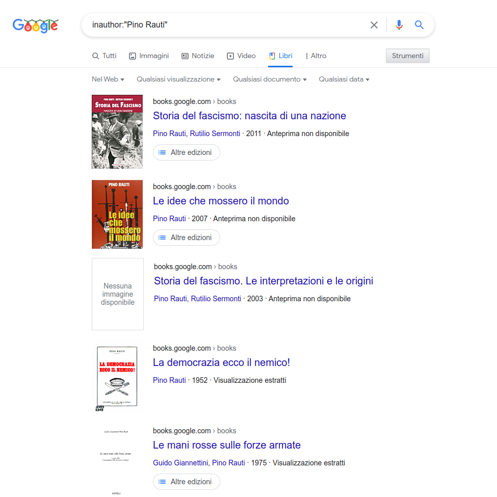
Task: Expand the Qualsiasi visualizzazione dropdown
Action: (x=178, y=79)
